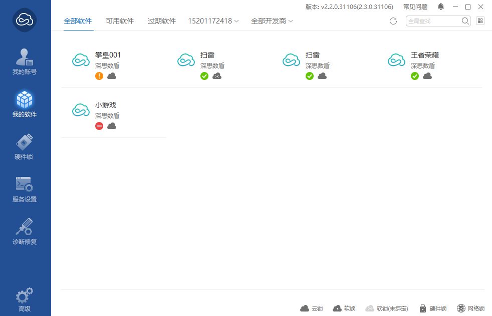The width and height of the screenshot is (492, 316).
Task: Click the version text v2.2.0.31106
Action: tap(349, 7)
